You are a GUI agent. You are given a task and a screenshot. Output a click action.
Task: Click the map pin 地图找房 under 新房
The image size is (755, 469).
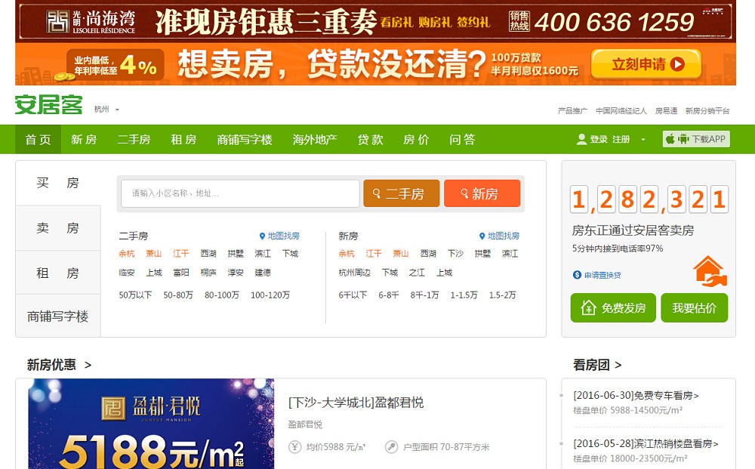(x=499, y=236)
